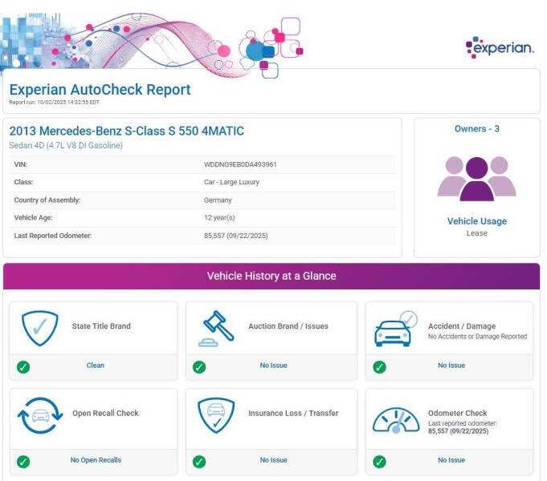
Task: Click the Auction Brand gavel icon
Action: click(x=215, y=328)
